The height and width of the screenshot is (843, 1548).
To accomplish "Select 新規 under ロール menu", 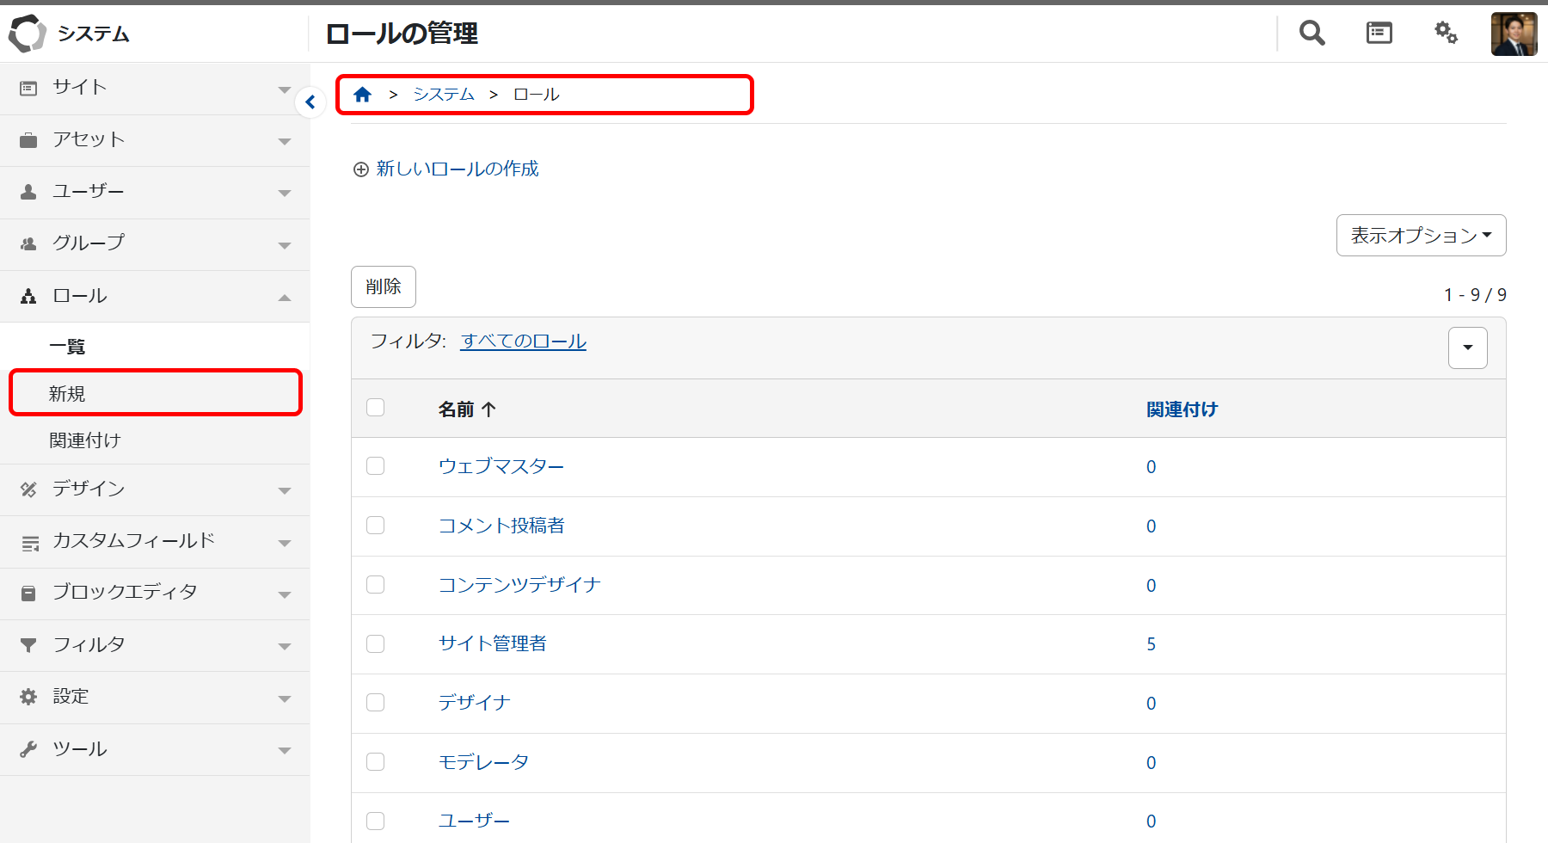I will 67,394.
